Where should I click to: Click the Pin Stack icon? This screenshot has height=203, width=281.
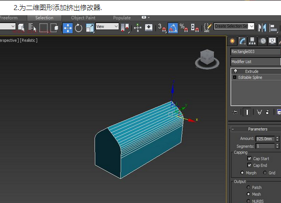235,112
